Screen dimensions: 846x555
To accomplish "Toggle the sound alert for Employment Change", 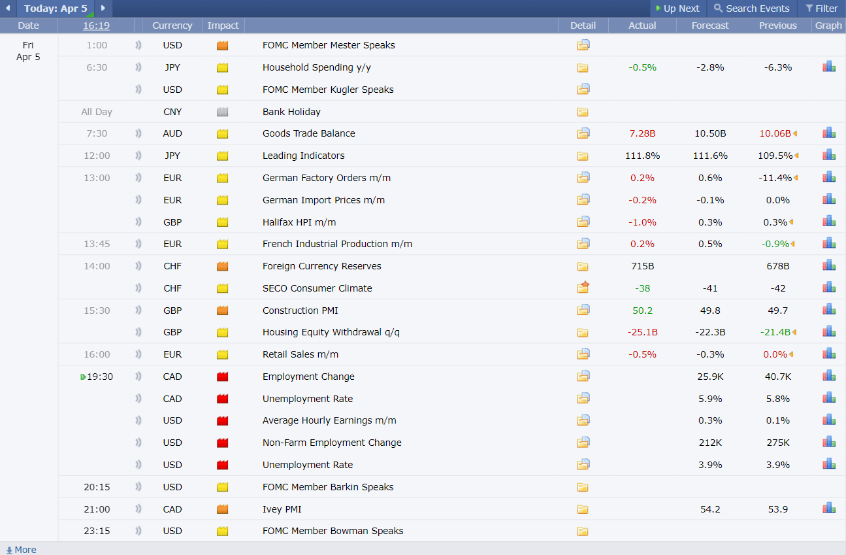I will tap(138, 377).
